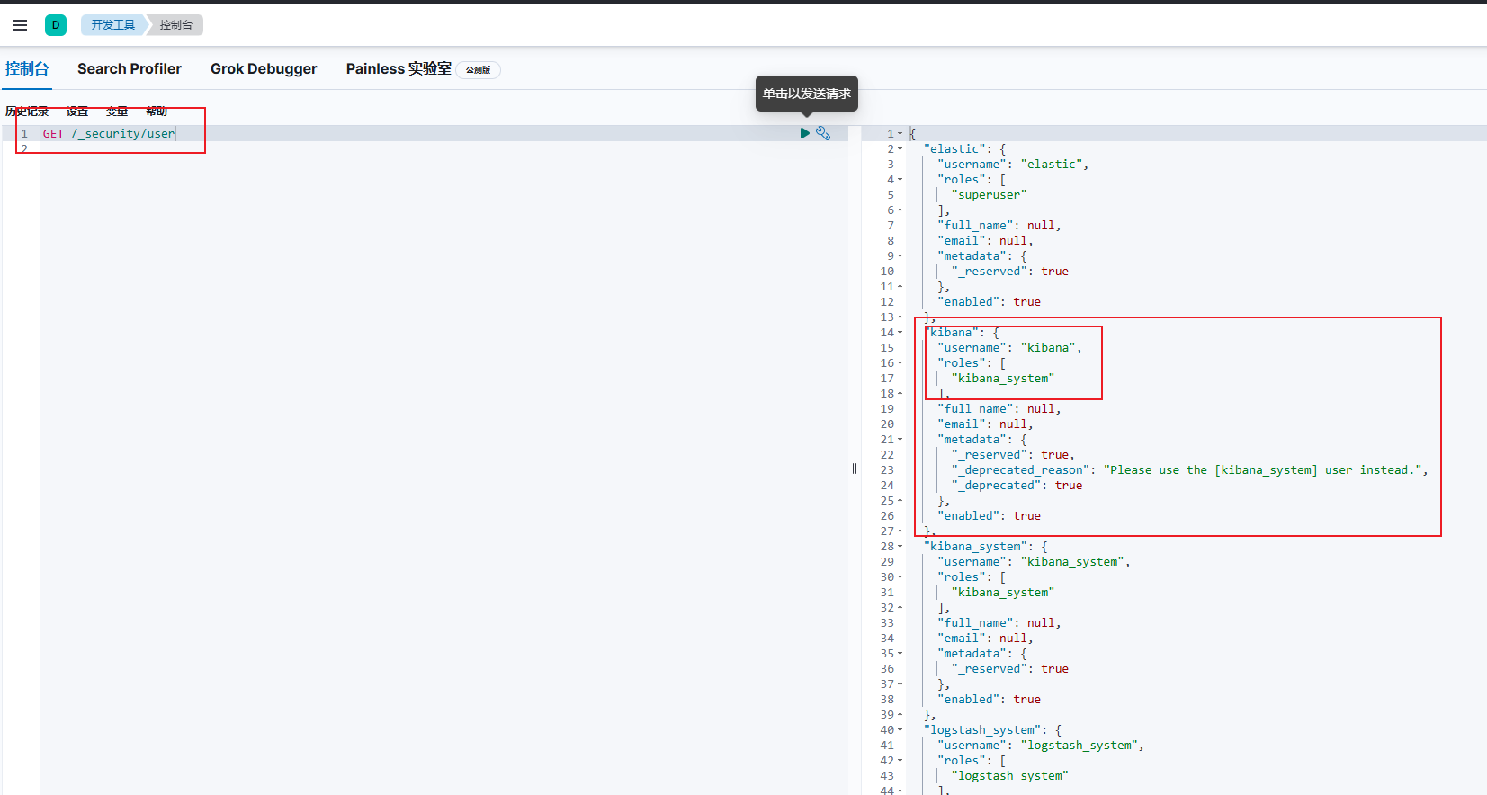Collapse logstash_system roles array at line 42
The width and height of the screenshot is (1487, 795).
click(x=900, y=761)
